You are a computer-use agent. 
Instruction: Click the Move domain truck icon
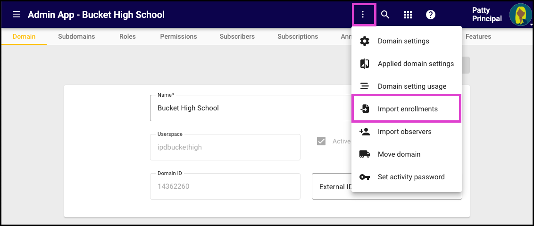click(365, 154)
